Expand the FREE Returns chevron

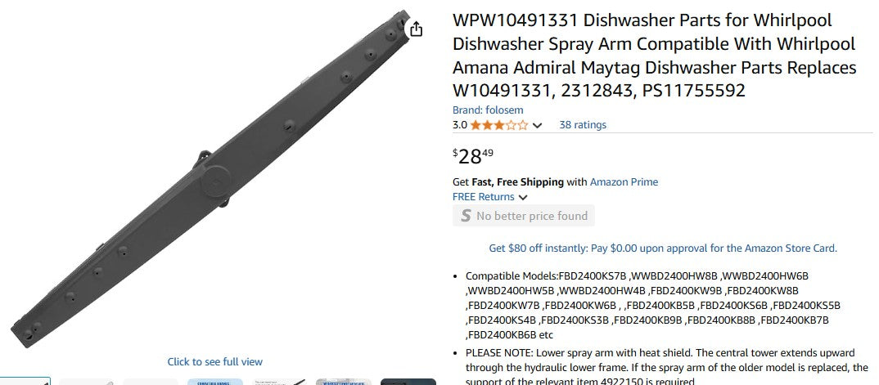523,198
